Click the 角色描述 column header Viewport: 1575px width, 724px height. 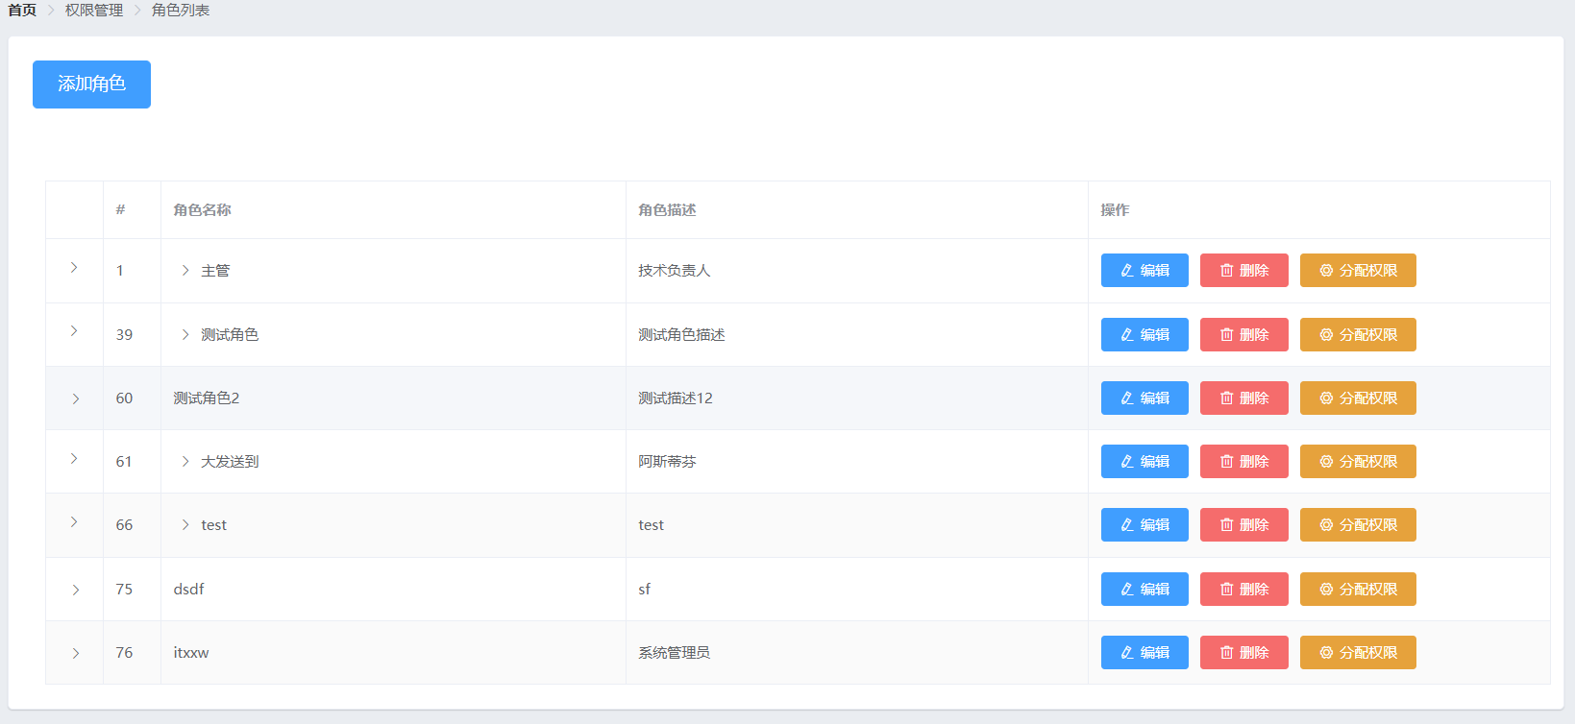pyautogui.click(x=667, y=210)
